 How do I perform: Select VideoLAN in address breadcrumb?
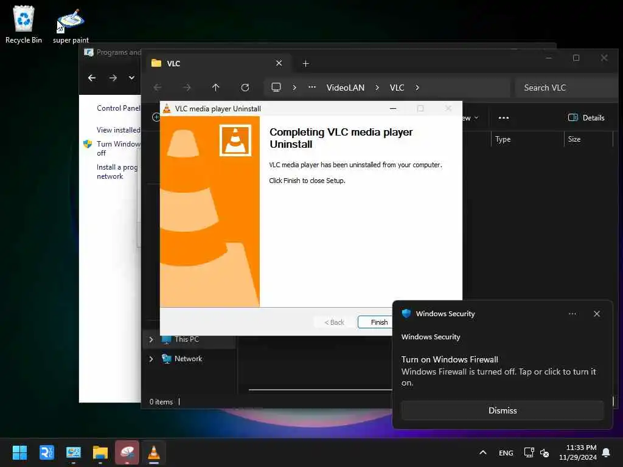coord(346,88)
